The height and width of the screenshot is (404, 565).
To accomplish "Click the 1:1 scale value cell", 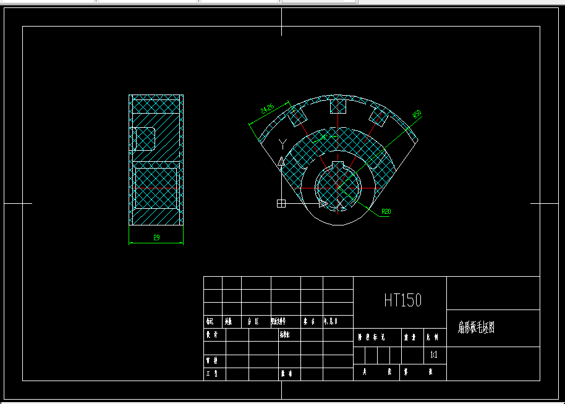I will pos(434,355).
